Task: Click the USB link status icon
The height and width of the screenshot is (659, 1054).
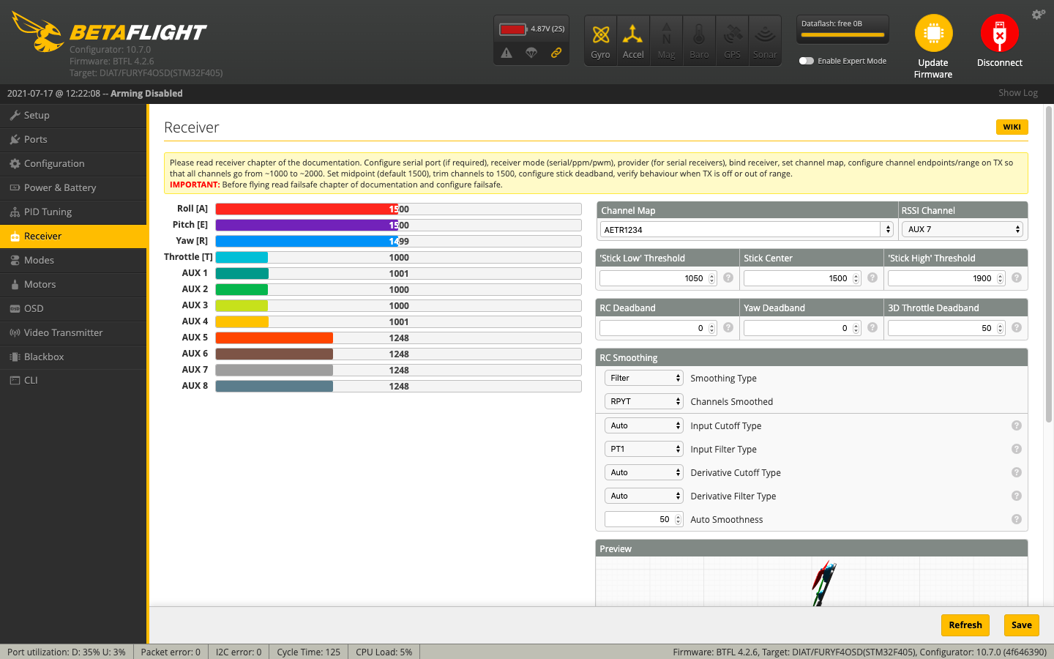Action: [x=556, y=53]
